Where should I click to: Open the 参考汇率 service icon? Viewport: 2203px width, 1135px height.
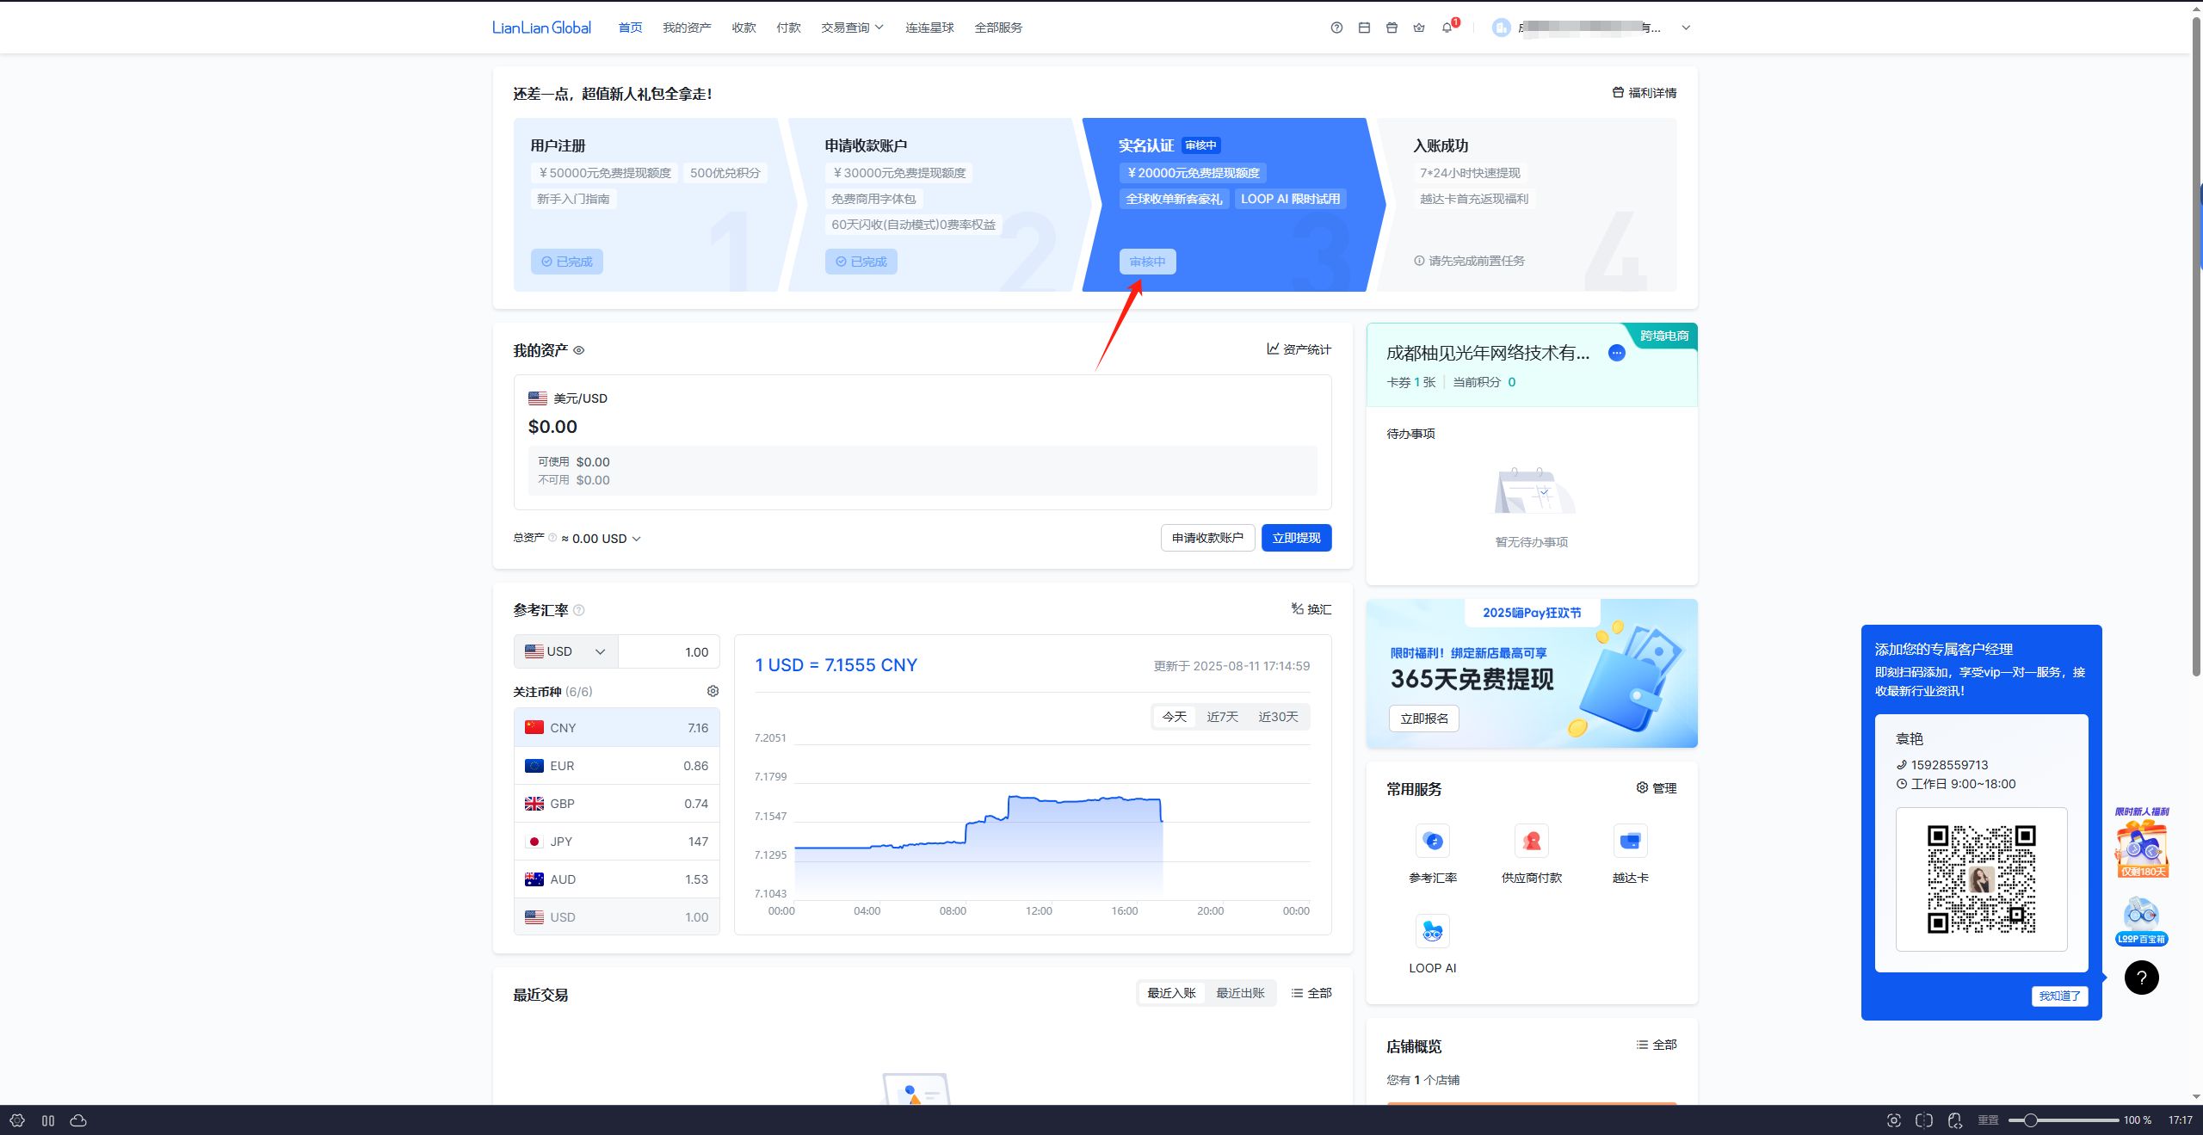pyautogui.click(x=1433, y=841)
